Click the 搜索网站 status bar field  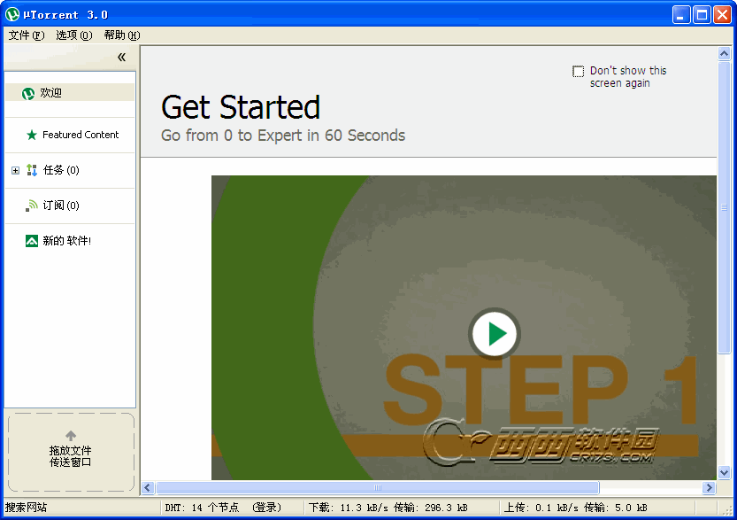(83, 508)
